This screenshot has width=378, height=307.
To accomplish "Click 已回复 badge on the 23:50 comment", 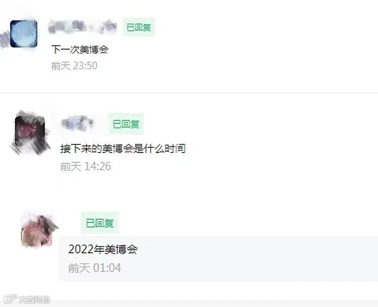I will tap(139, 27).
